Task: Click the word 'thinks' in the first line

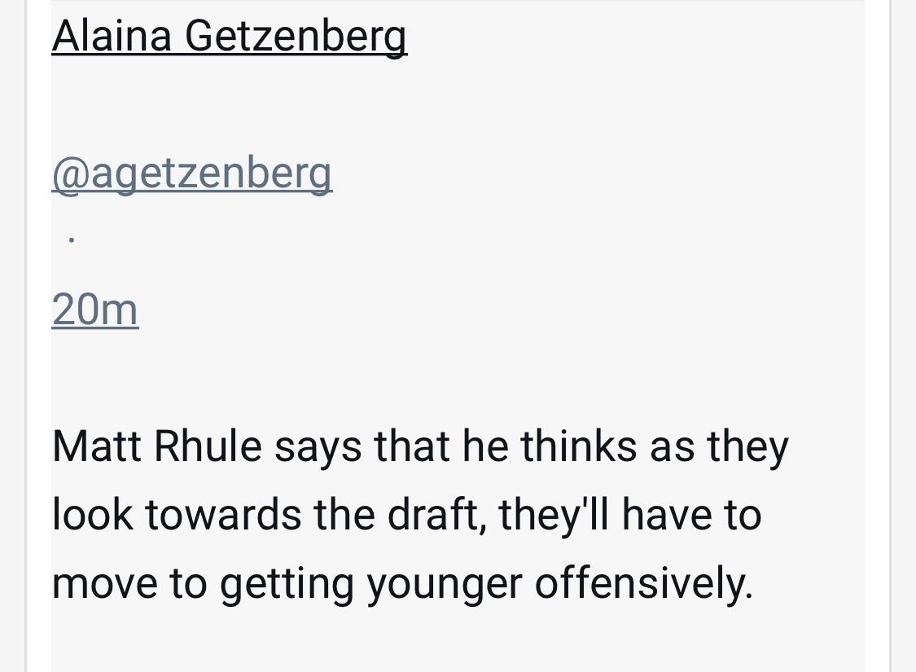Action: pyautogui.click(x=578, y=446)
